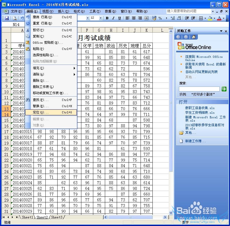
Task: Open 工具 menu
Action: click(x=95, y=11)
